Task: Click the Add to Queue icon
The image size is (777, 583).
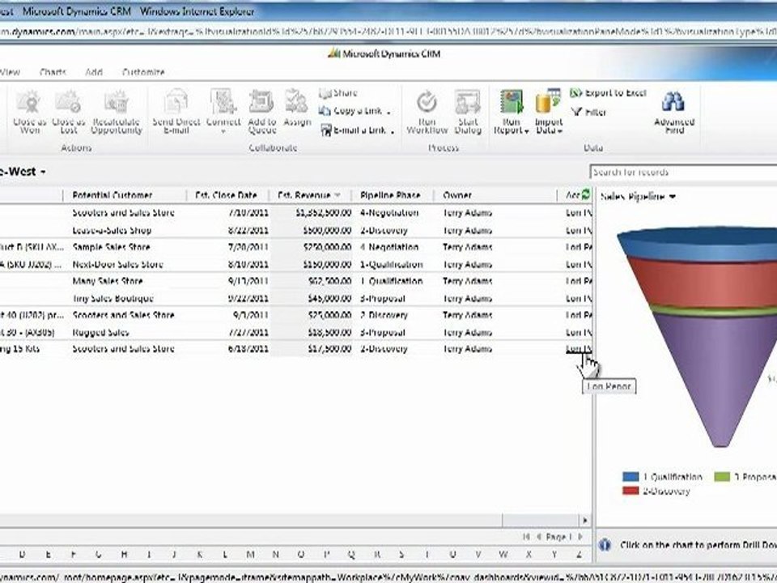Action: (x=261, y=102)
